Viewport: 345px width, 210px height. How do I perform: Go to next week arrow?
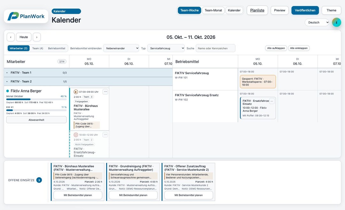tap(37, 37)
